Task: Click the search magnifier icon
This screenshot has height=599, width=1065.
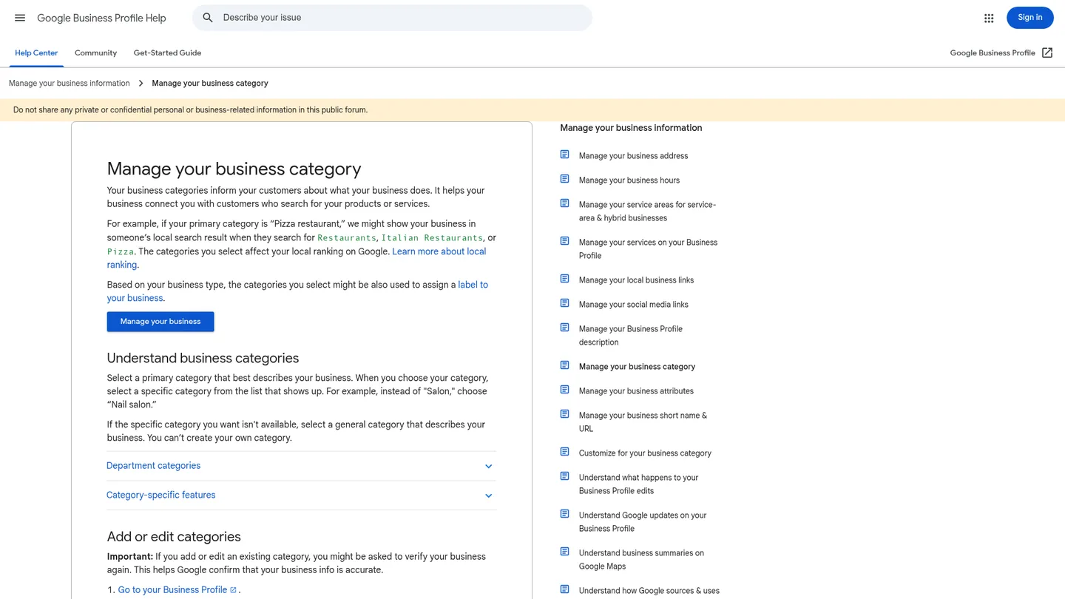Action: [208, 18]
